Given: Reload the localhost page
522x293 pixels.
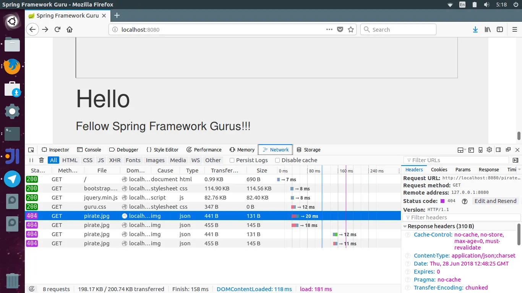Looking at the screenshot, I should (57, 29).
